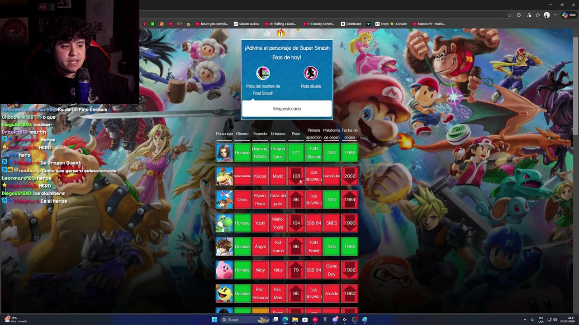This screenshot has height=325, width=579.
Task: Open the 'Marcos RV - YouTube' bookmark
Action: coord(429,24)
